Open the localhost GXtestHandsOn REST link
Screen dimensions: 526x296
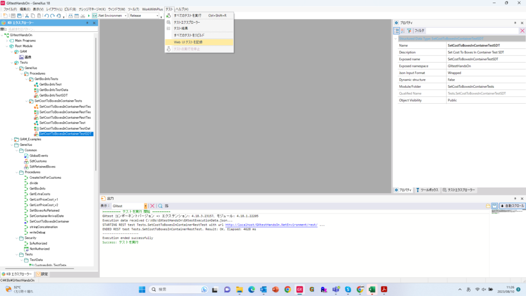coord(271,225)
